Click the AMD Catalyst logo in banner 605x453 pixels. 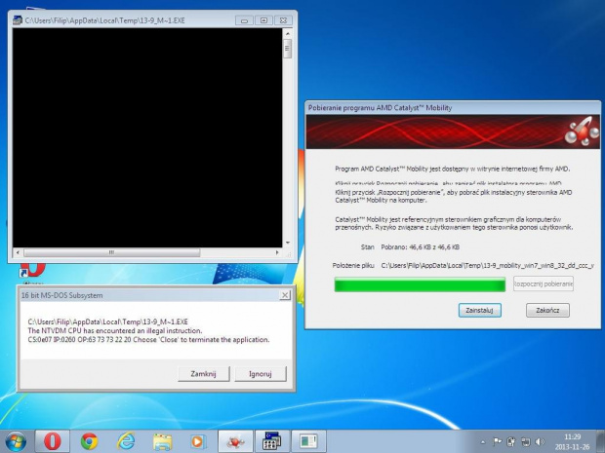click(x=583, y=132)
